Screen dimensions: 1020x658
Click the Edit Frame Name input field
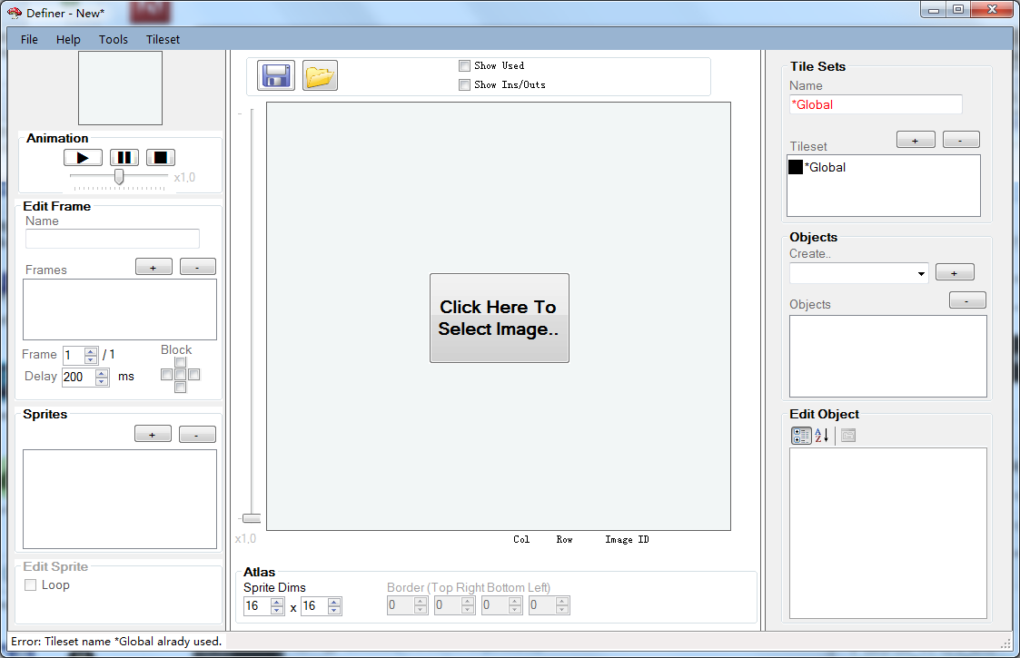(113, 239)
